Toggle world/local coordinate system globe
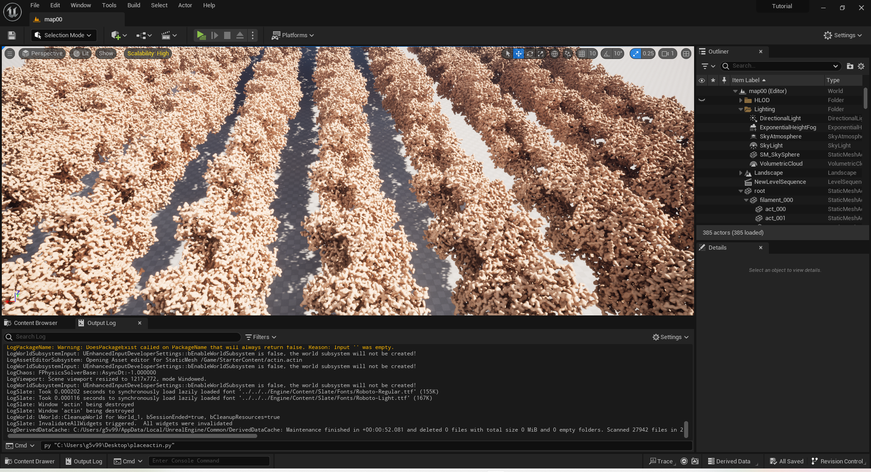Viewport: 871px width, 472px height. [x=554, y=54]
